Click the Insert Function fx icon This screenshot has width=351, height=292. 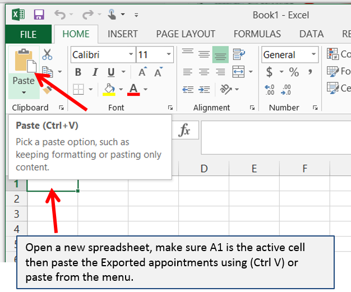pyautogui.click(x=184, y=131)
